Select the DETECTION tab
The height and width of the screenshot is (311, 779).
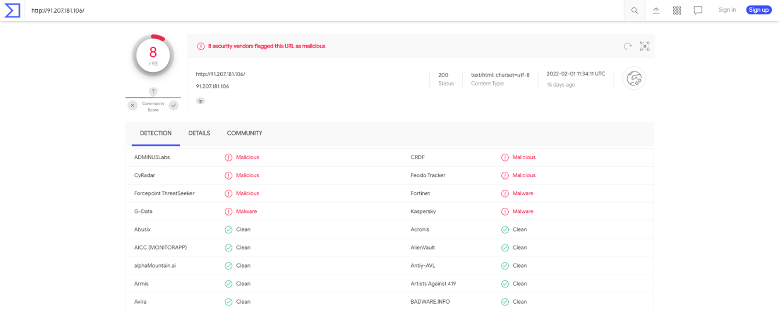point(156,133)
